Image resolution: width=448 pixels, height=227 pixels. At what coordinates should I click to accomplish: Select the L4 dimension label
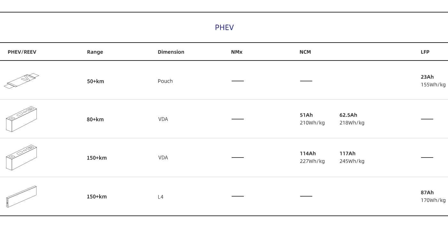pos(160,197)
